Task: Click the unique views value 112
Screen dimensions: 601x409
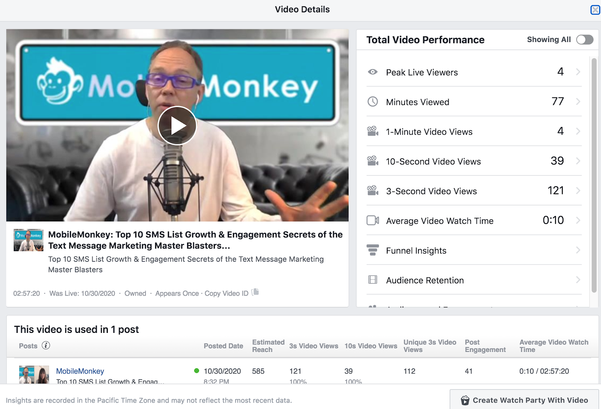Action: point(409,371)
